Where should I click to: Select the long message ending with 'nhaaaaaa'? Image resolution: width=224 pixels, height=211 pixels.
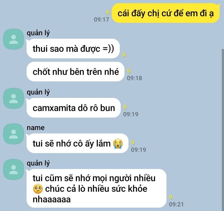coord(96,188)
